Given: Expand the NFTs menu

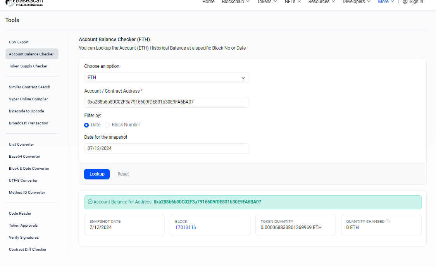Looking at the screenshot, I should click(x=293, y=2).
